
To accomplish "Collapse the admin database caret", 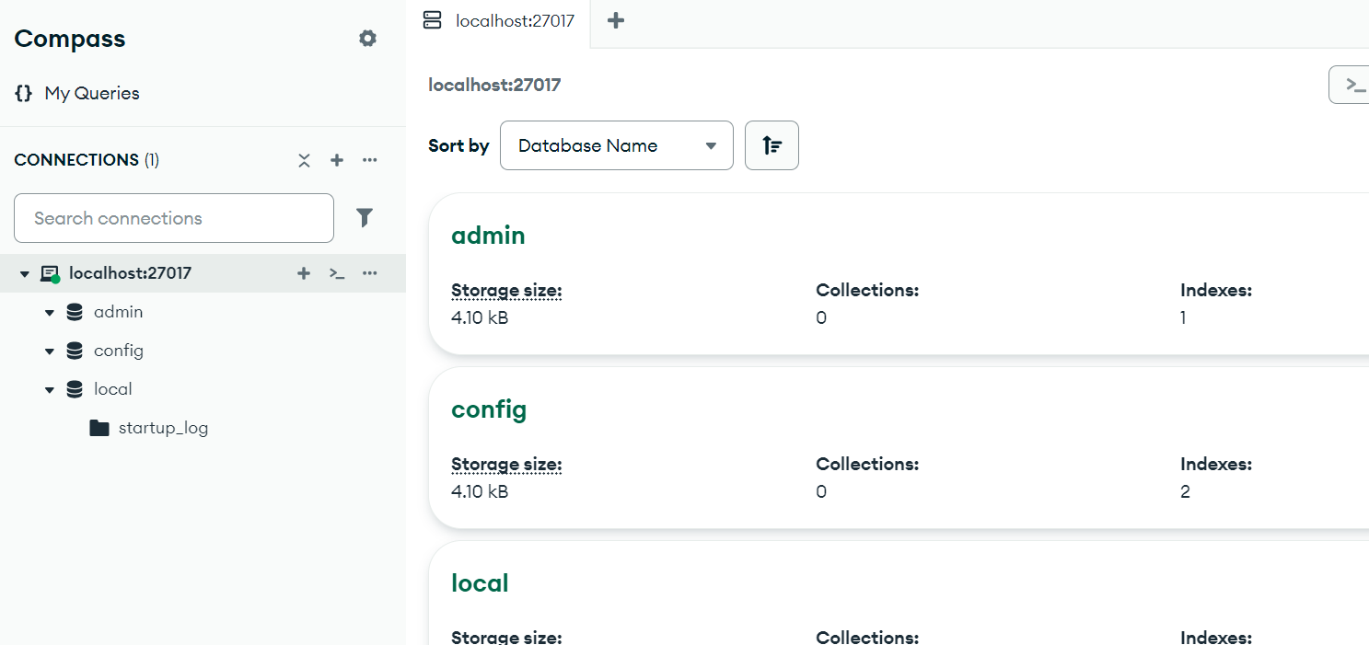I will (50, 313).
